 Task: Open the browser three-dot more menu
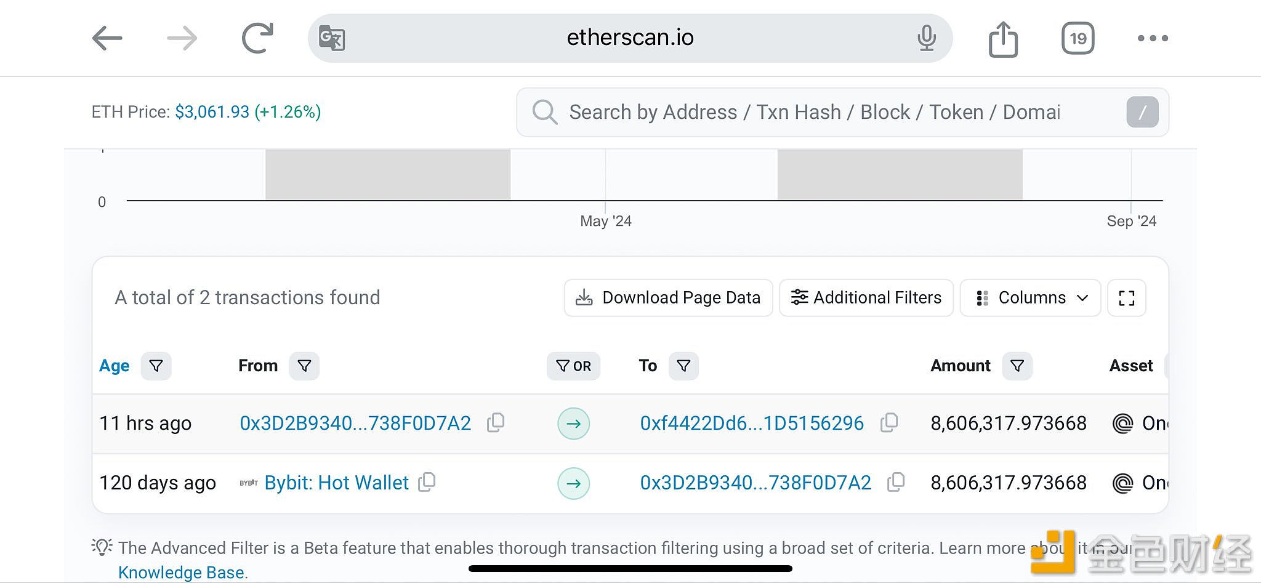[1153, 38]
